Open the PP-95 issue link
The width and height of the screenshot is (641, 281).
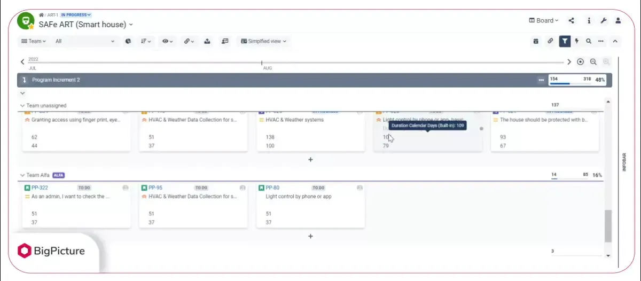(x=156, y=188)
